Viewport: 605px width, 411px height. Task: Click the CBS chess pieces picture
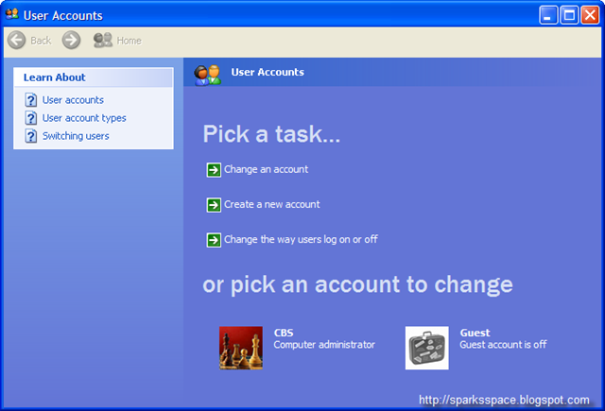tap(241, 348)
